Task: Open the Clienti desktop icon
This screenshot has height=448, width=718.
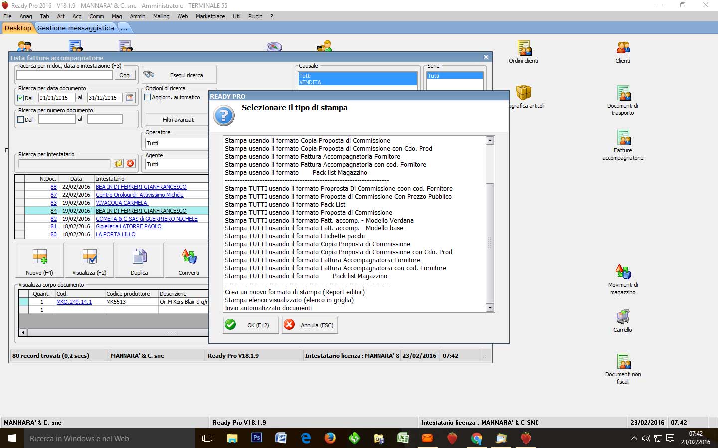Action: [x=623, y=52]
